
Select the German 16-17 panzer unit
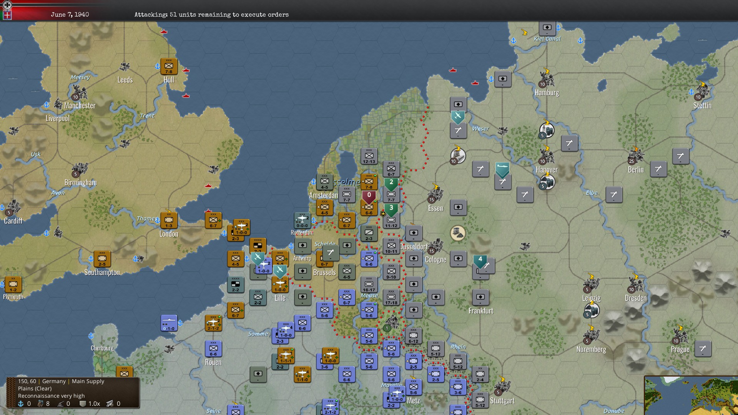pyautogui.click(x=369, y=285)
